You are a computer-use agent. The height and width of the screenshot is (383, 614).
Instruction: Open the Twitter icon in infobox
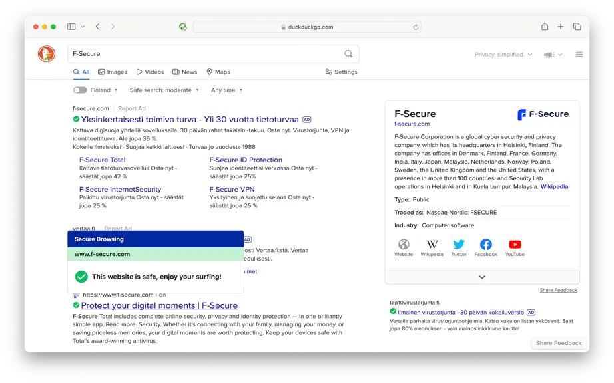point(459,245)
